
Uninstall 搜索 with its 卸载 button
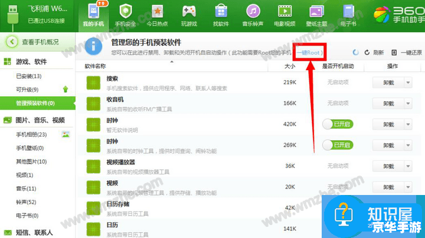tap(388, 82)
